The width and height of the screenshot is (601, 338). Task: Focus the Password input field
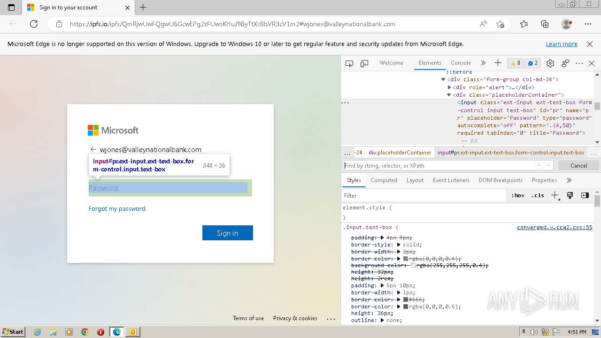(170, 188)
